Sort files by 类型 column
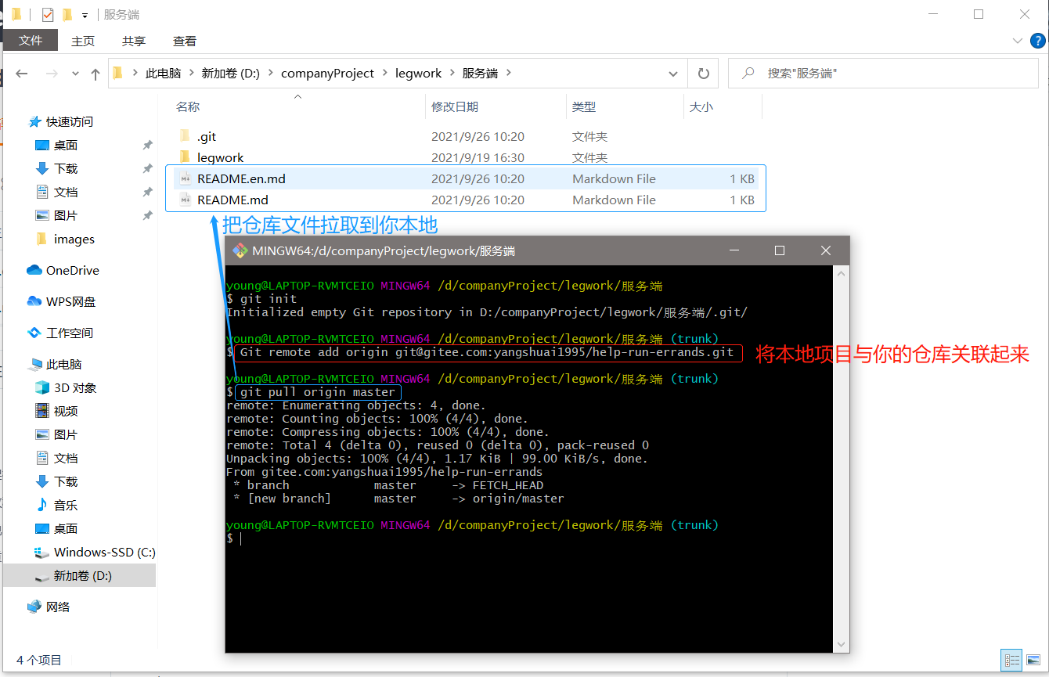The width and height of the screenshot is (1049, 677). [584, 106]
